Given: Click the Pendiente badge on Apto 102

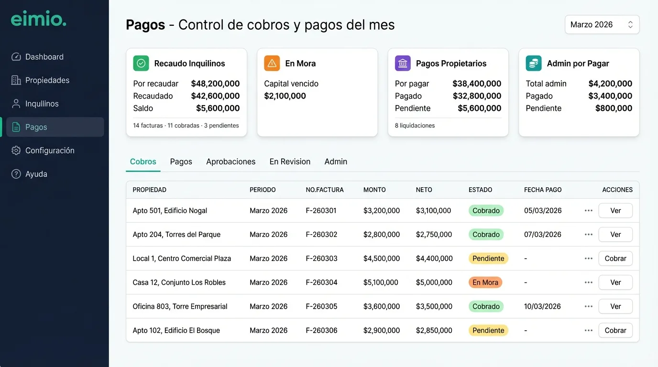Looking at the screenshot, I should point(488,330).
